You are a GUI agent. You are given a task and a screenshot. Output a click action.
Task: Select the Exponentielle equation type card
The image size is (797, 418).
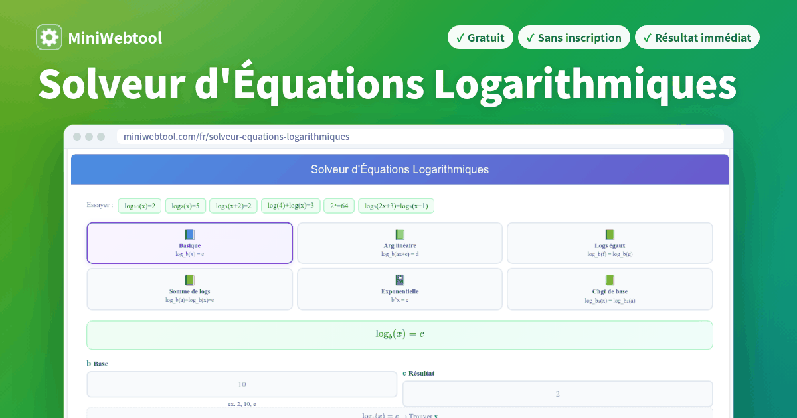tap(400, 289)
